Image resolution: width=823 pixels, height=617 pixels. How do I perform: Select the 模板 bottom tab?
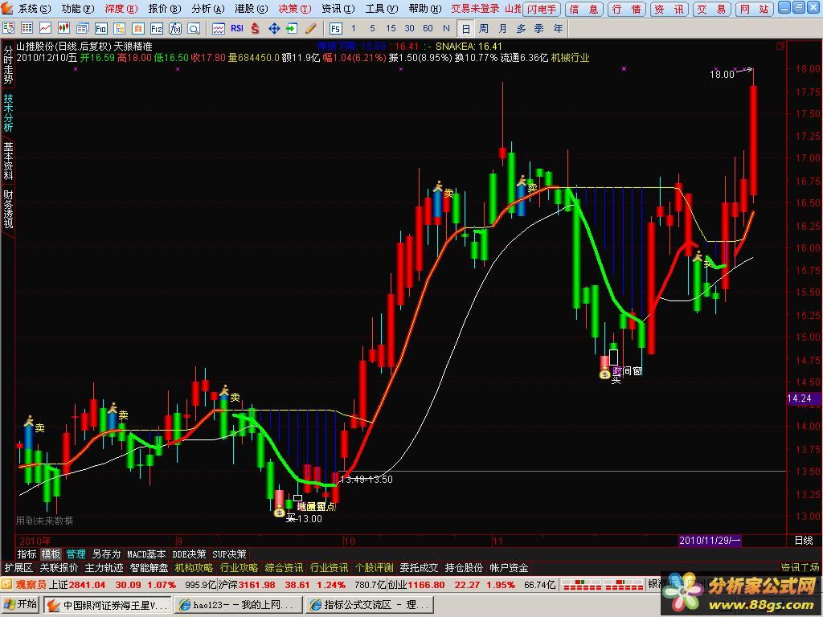pyautogui.click(x=51, y=554)
